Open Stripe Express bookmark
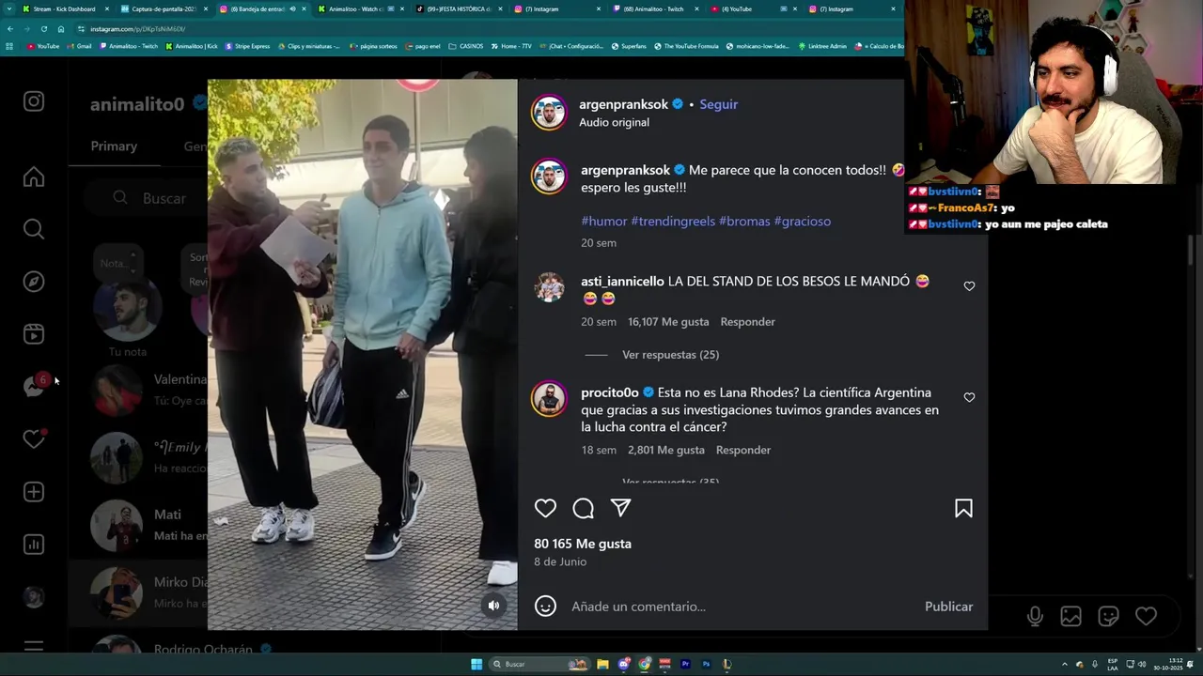Viewport: 1203px width, 676px height. [x=247, y=46]
